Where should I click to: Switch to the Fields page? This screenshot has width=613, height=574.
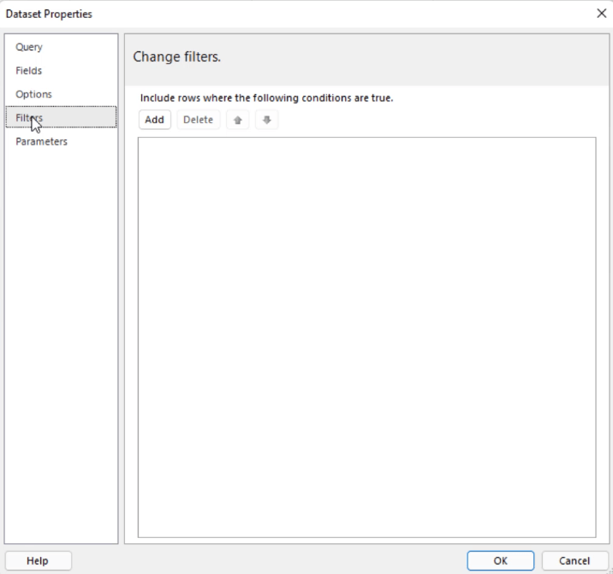61,71
